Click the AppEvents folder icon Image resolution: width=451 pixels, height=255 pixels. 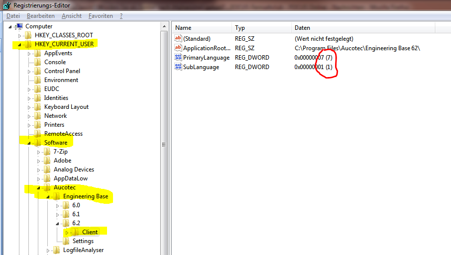click(x=38, y=53)
